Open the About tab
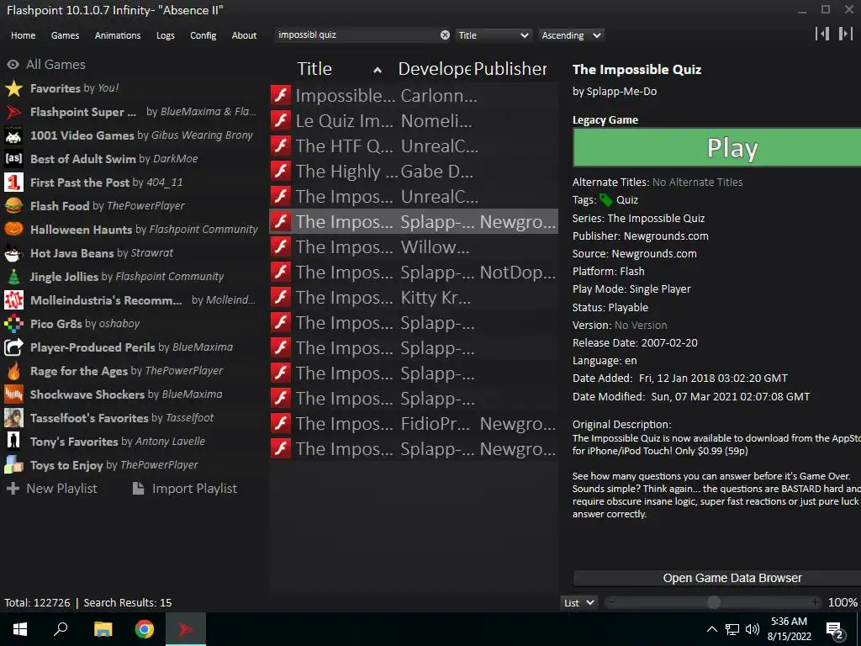861x646 pixels. coord(244,35)
